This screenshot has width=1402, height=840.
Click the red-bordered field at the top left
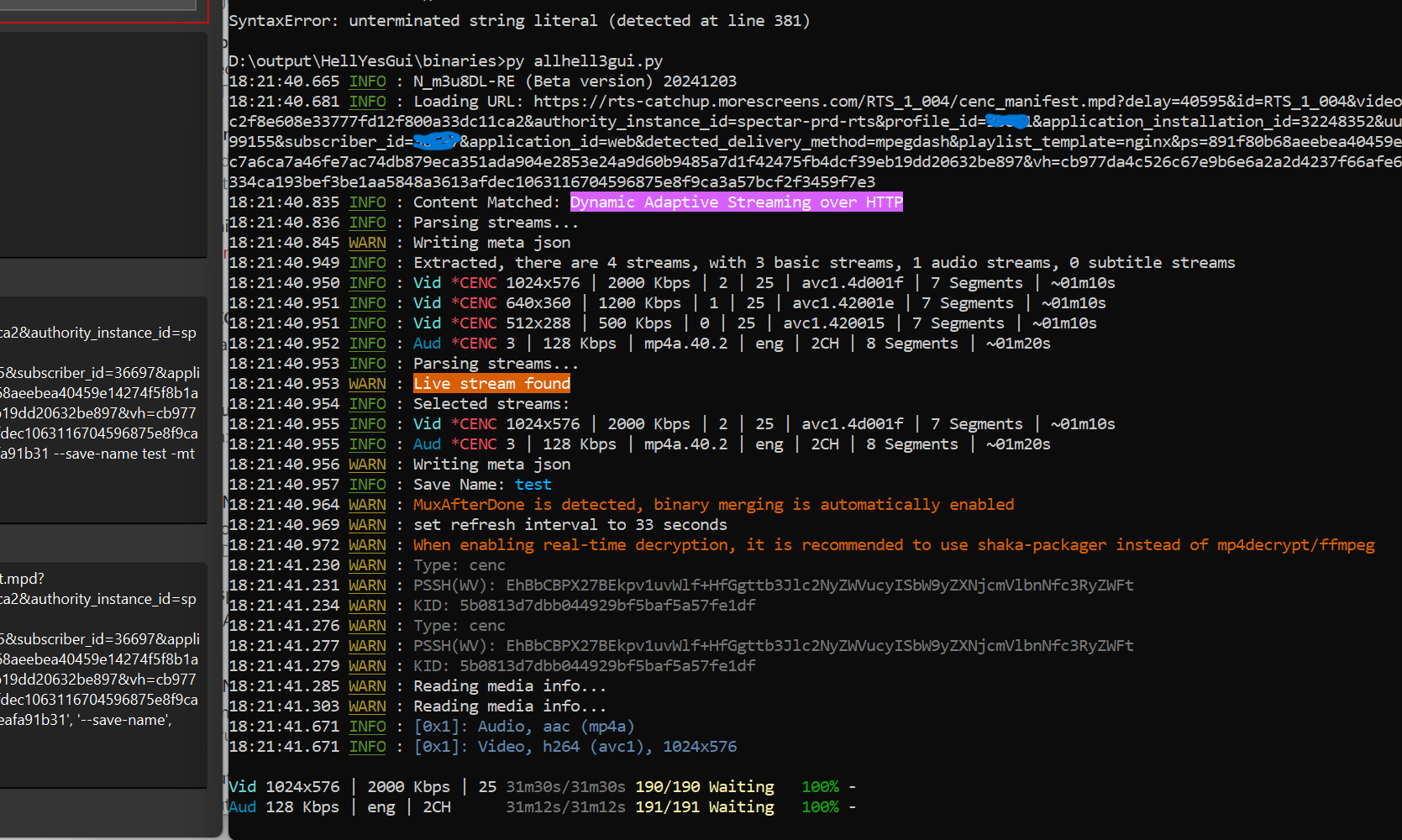click(x=101, y=8)
